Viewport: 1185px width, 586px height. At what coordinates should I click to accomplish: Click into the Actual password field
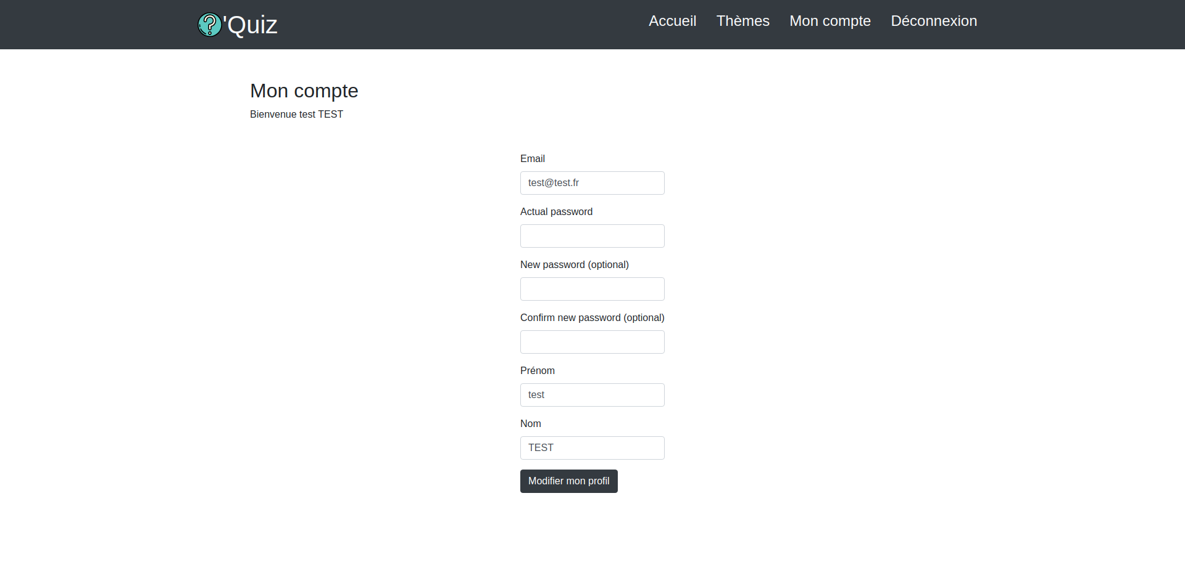tap(592, 236)
